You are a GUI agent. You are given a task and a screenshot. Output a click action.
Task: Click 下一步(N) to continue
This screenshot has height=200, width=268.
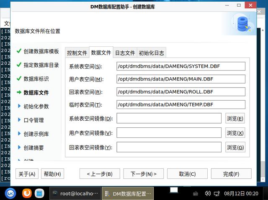[143, 174]
